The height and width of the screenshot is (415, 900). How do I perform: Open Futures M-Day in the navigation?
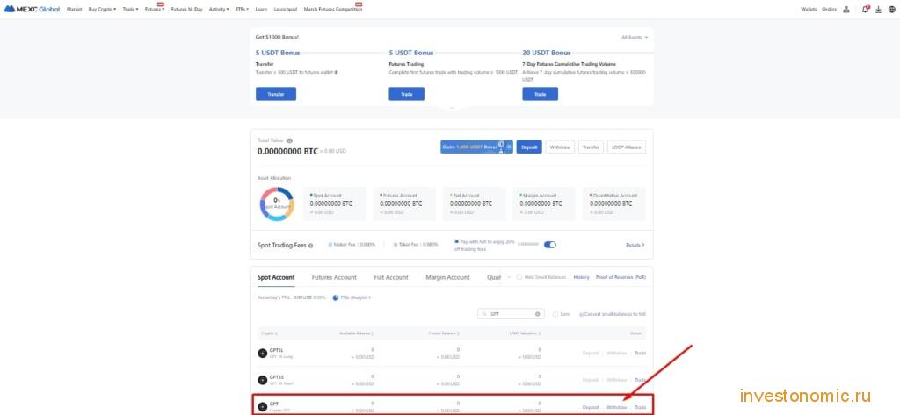coord(186,9)
